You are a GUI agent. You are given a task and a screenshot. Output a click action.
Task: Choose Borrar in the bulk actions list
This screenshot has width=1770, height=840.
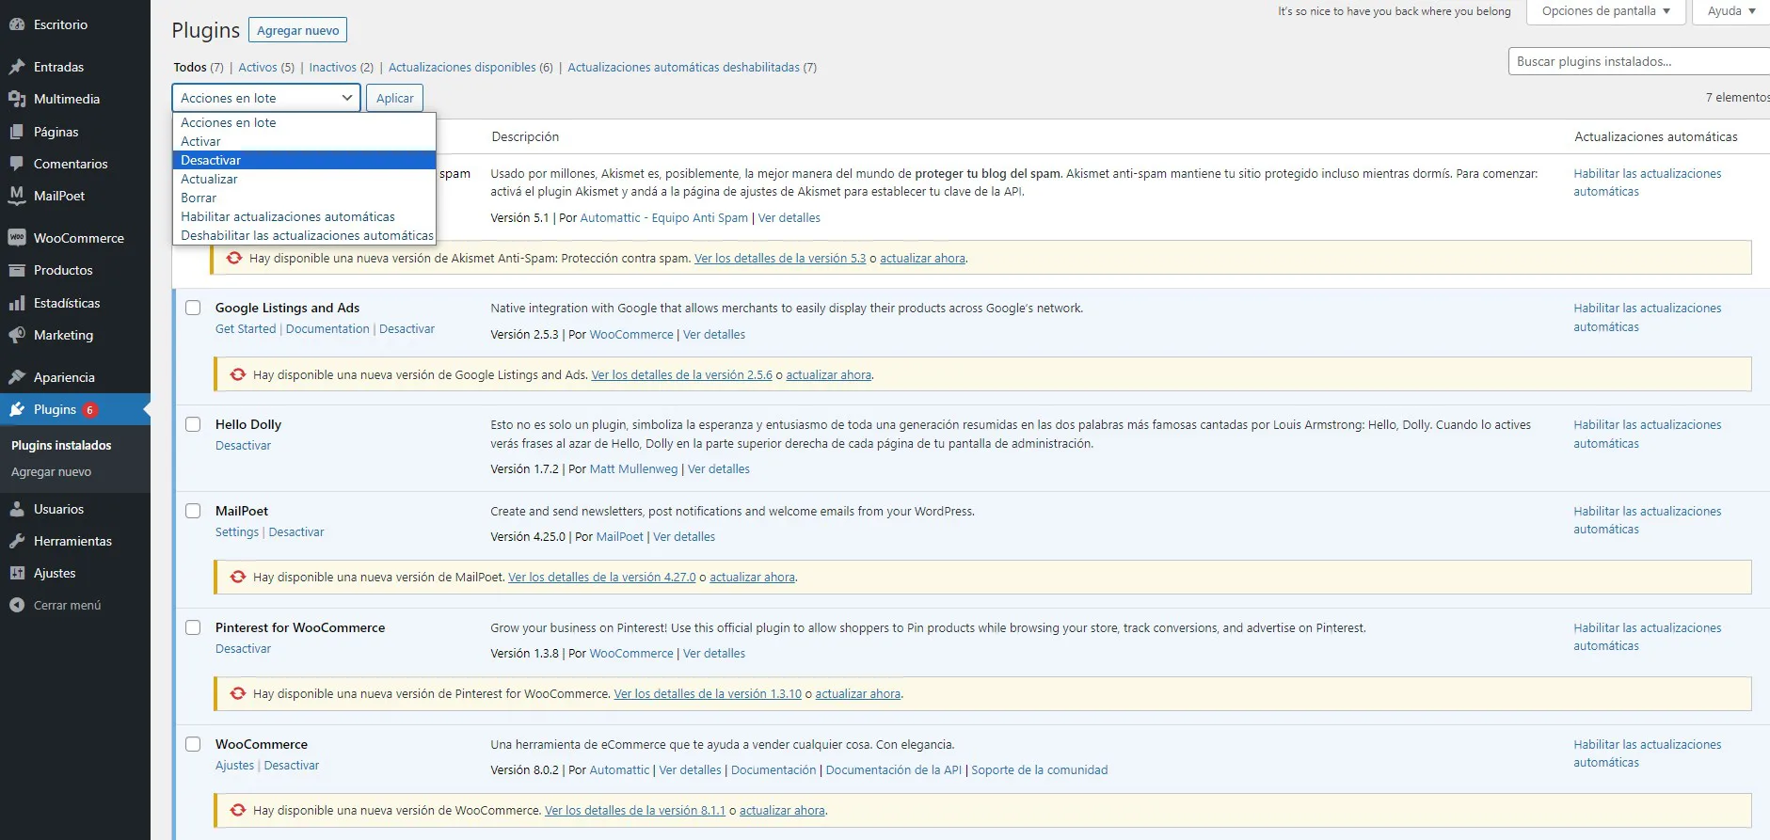[199, 198]
